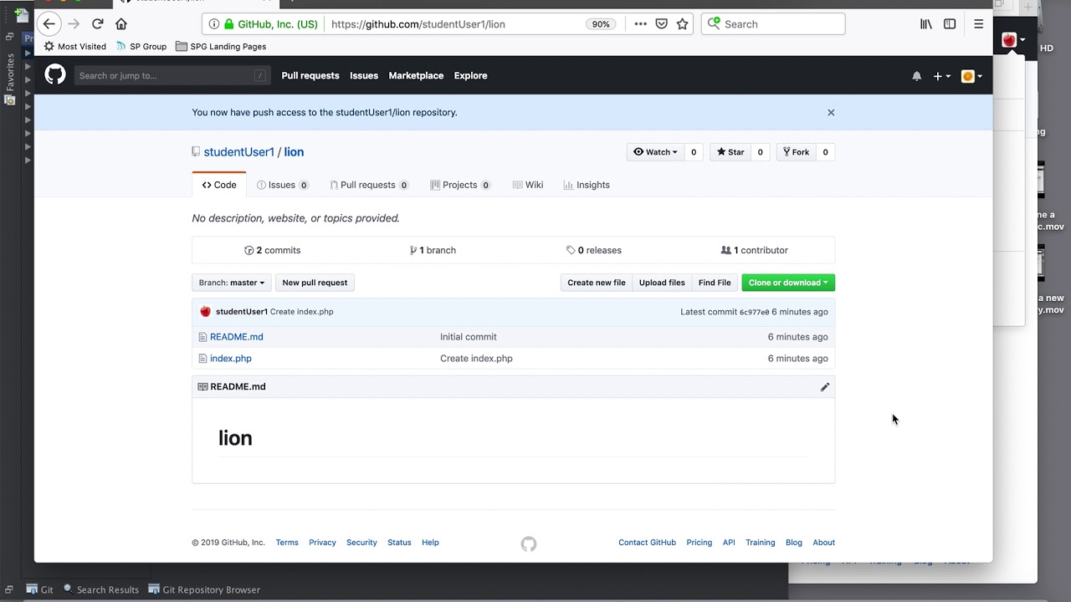Toggle the Firefox sidebar icon
Image resolution: width=1071 pixels, height=602 pixels.
950,24
